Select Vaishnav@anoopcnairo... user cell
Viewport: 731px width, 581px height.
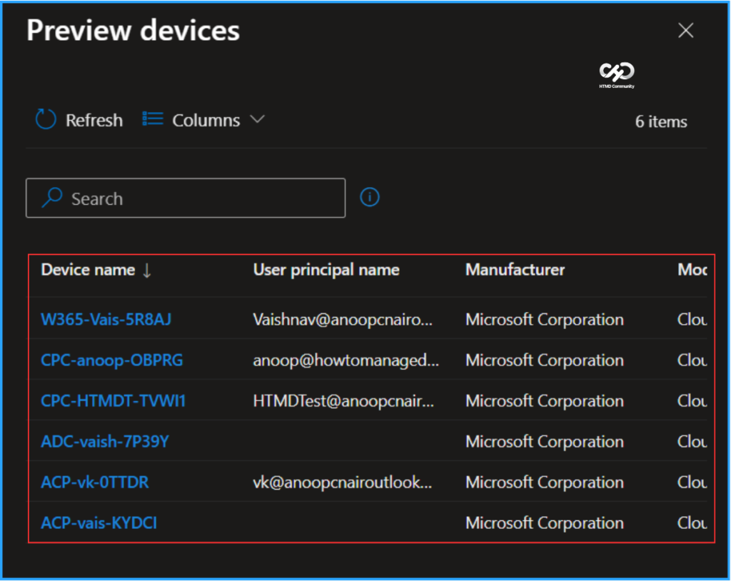[343, 320]
